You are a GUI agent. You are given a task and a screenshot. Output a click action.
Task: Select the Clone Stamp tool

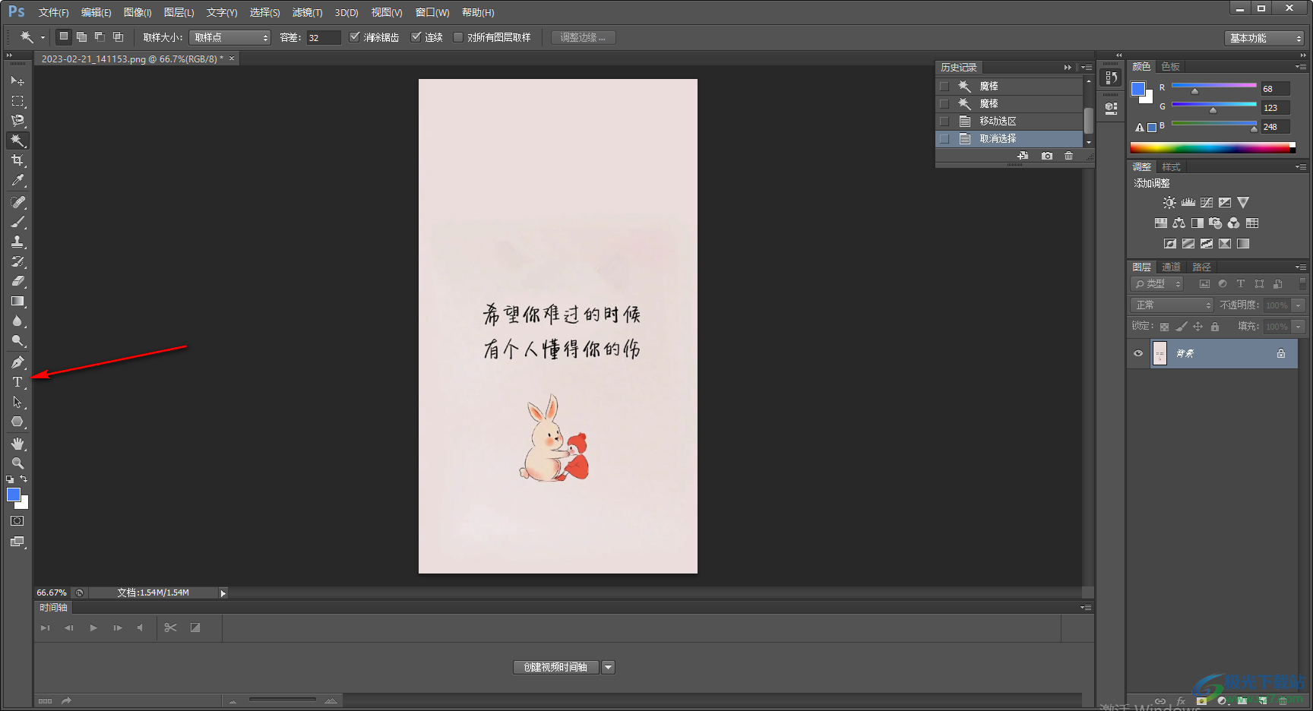17,242
